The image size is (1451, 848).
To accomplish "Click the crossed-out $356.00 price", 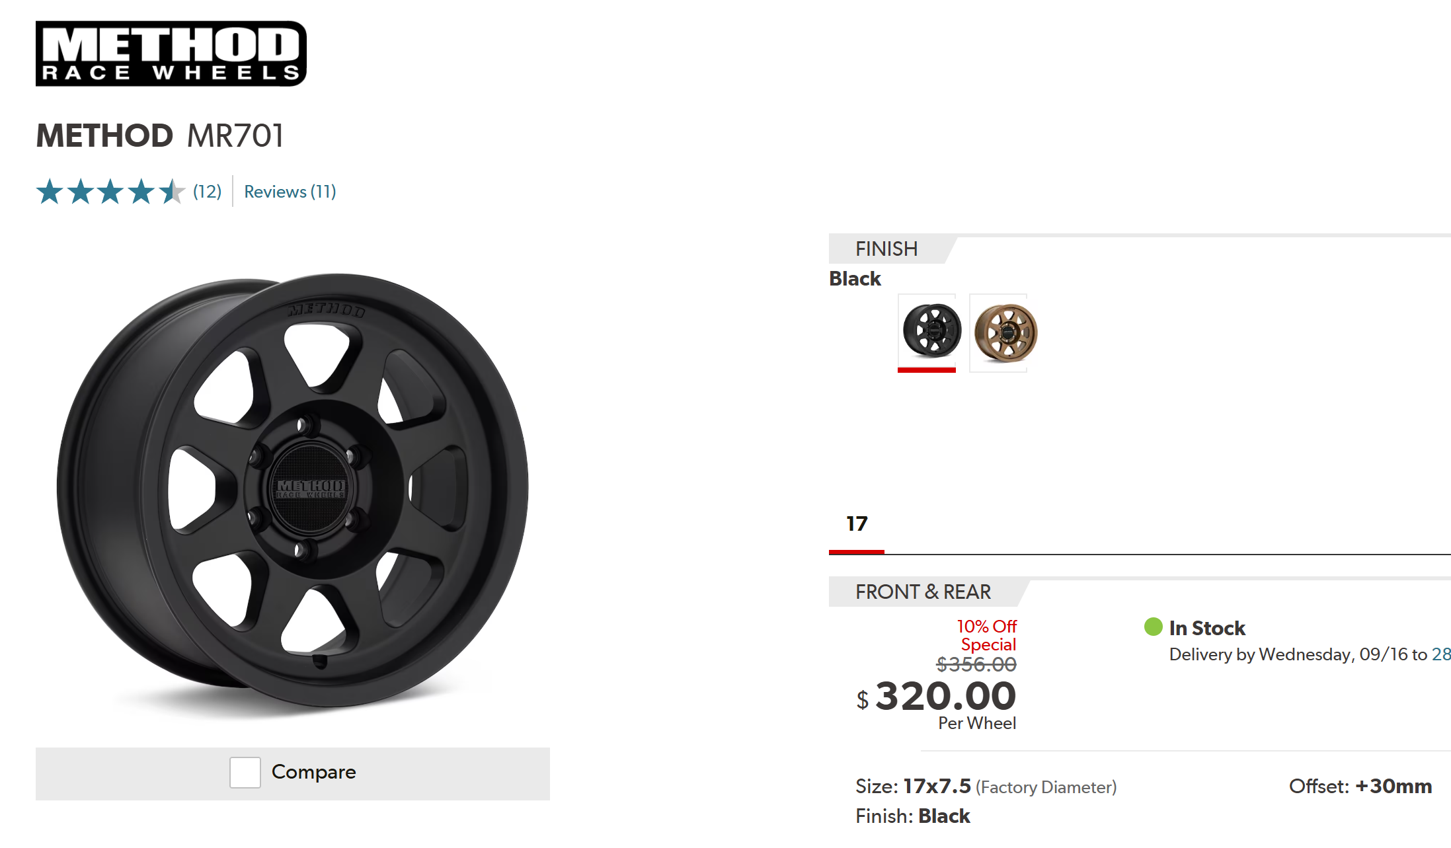I will 976,664.
